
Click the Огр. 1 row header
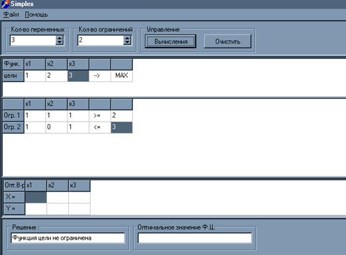[x=13, y=116]
